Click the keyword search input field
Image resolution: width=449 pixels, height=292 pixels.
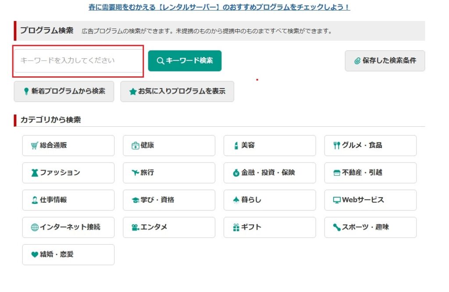78,61
